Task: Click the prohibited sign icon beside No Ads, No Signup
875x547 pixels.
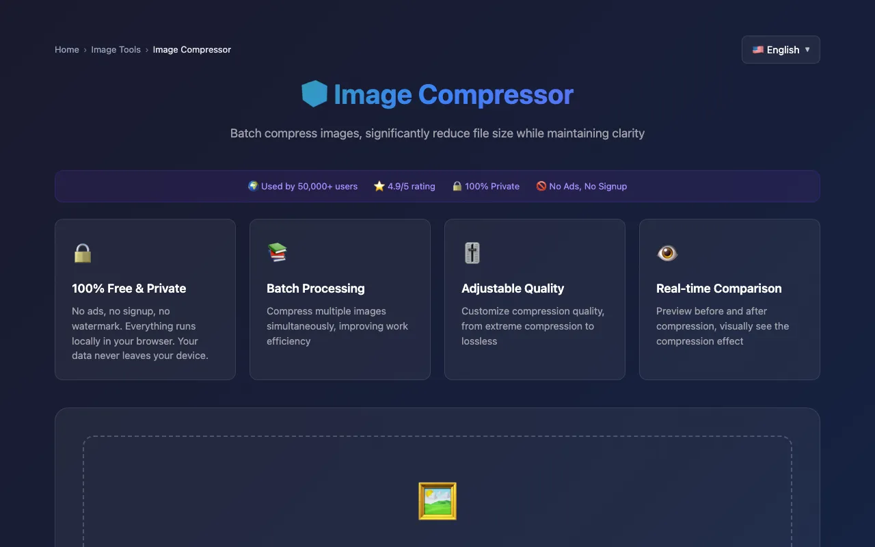Action: tap(541, 186)
